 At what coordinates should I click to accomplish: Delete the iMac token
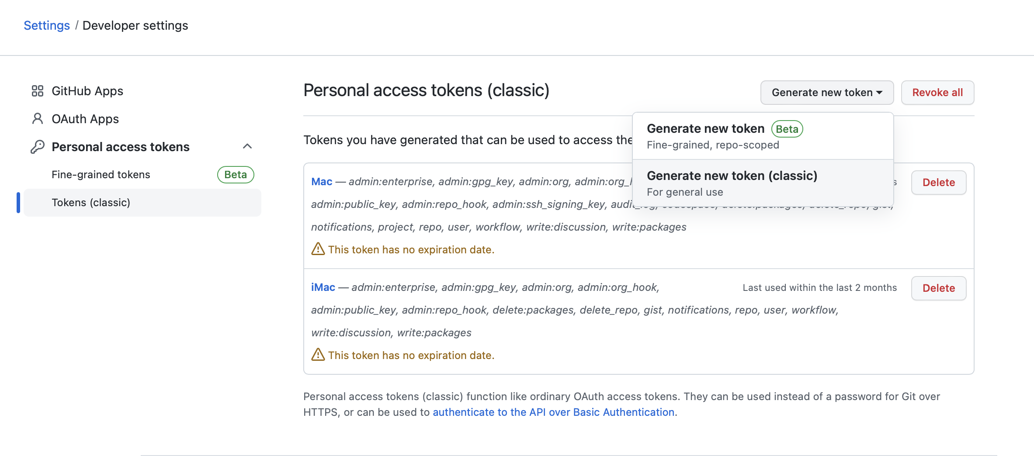point(938,288)
